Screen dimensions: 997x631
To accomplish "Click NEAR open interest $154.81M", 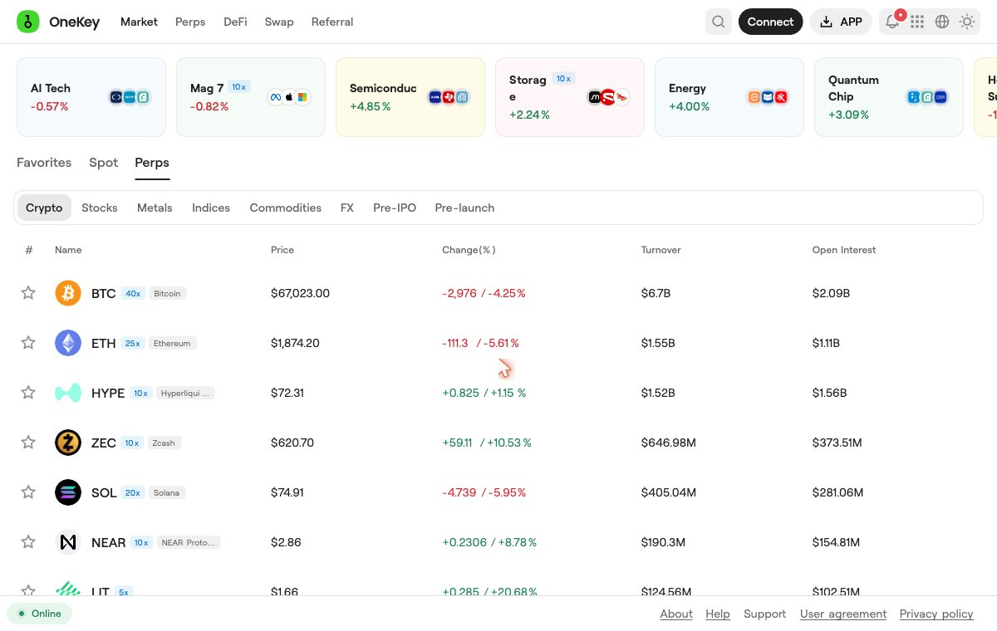I will coord(836,542).
